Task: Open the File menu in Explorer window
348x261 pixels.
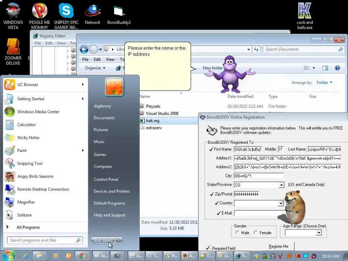Action: (85, 59)
